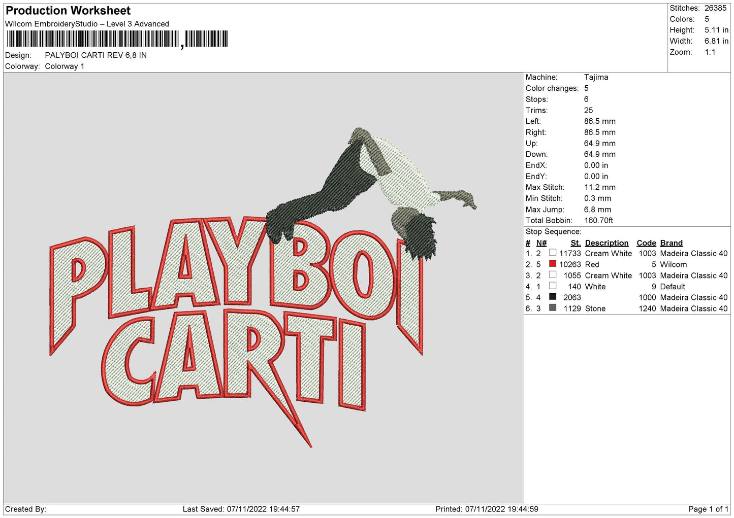Click the Description column header

tap(607, 243)
